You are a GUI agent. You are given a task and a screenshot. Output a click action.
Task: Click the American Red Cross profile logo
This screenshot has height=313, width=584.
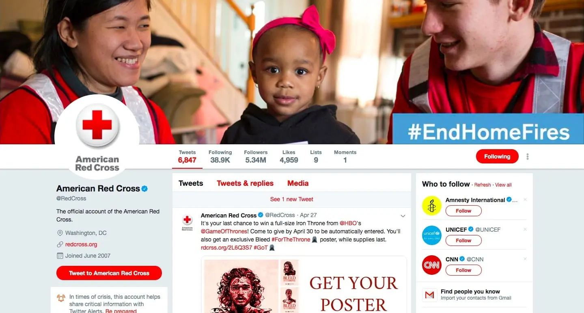tap(97, 137)
